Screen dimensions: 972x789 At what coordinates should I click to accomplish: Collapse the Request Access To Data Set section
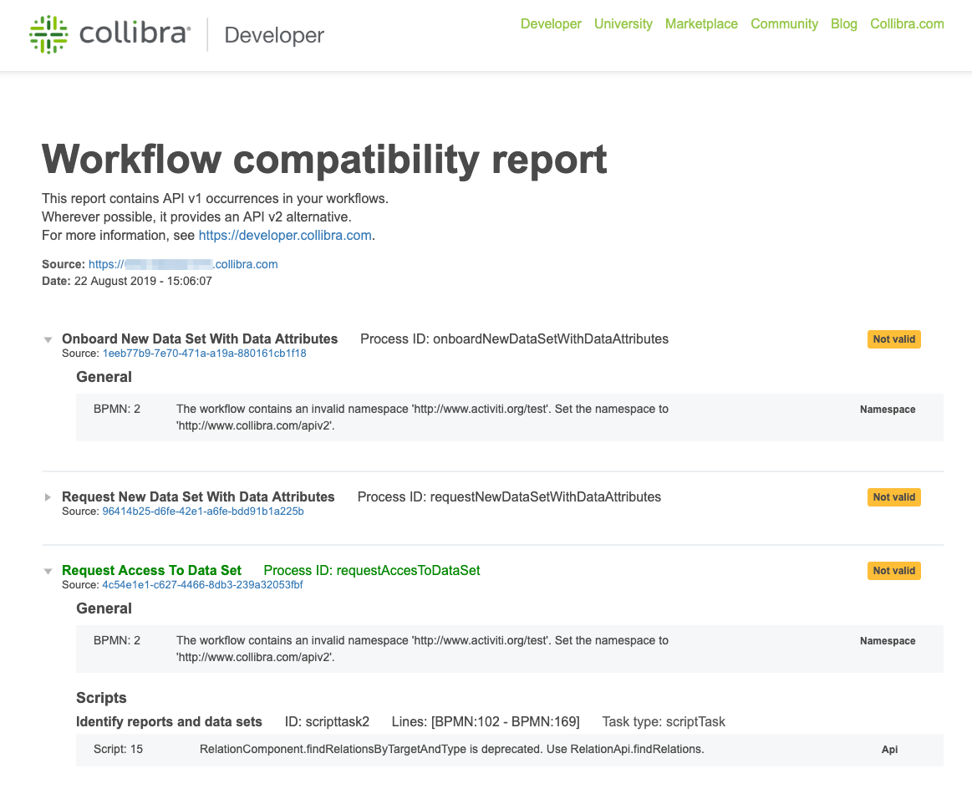[48, 572]
